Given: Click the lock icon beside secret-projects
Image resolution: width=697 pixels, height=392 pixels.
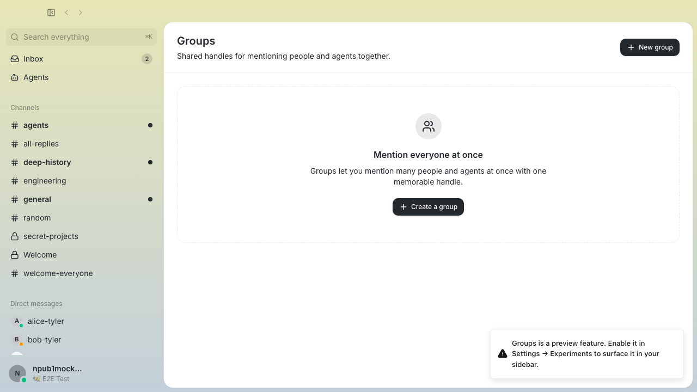Looking at the screenshot, I should (x=15, y=236).
